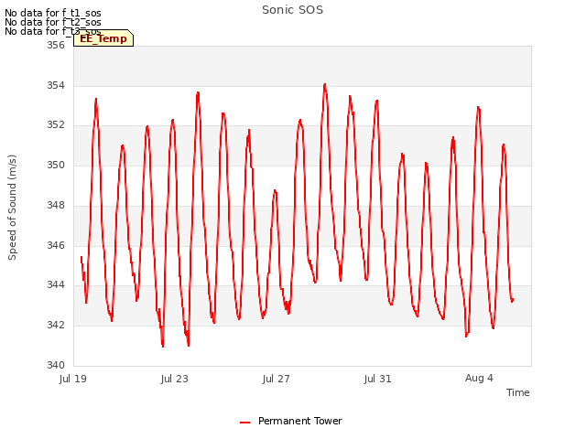Click the Aug 4 axis tick label
The image size is (586, 439).
(x=479, y=378)
